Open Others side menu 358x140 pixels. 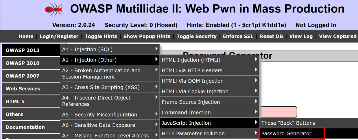click(31, 114)
